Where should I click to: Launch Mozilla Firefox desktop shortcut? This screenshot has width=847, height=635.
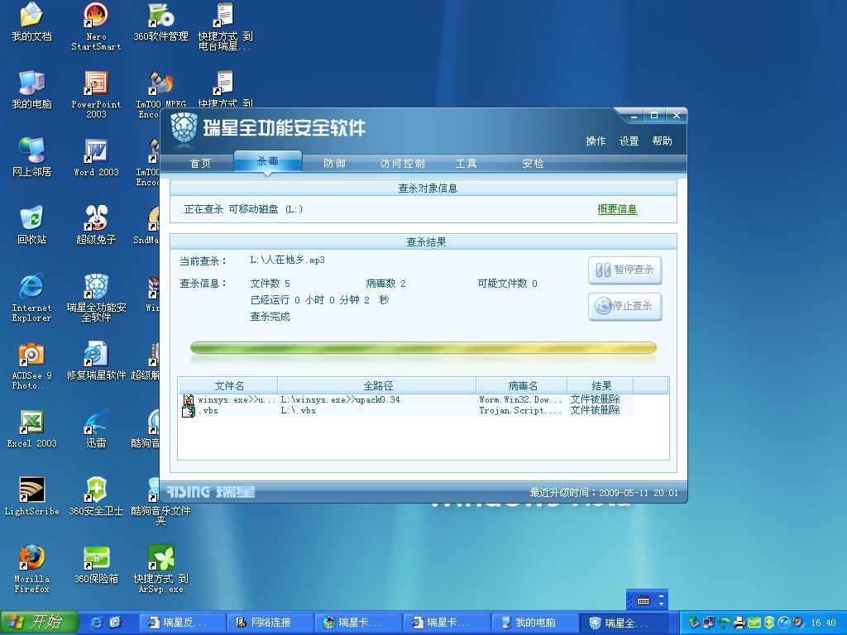click(31, 569)
